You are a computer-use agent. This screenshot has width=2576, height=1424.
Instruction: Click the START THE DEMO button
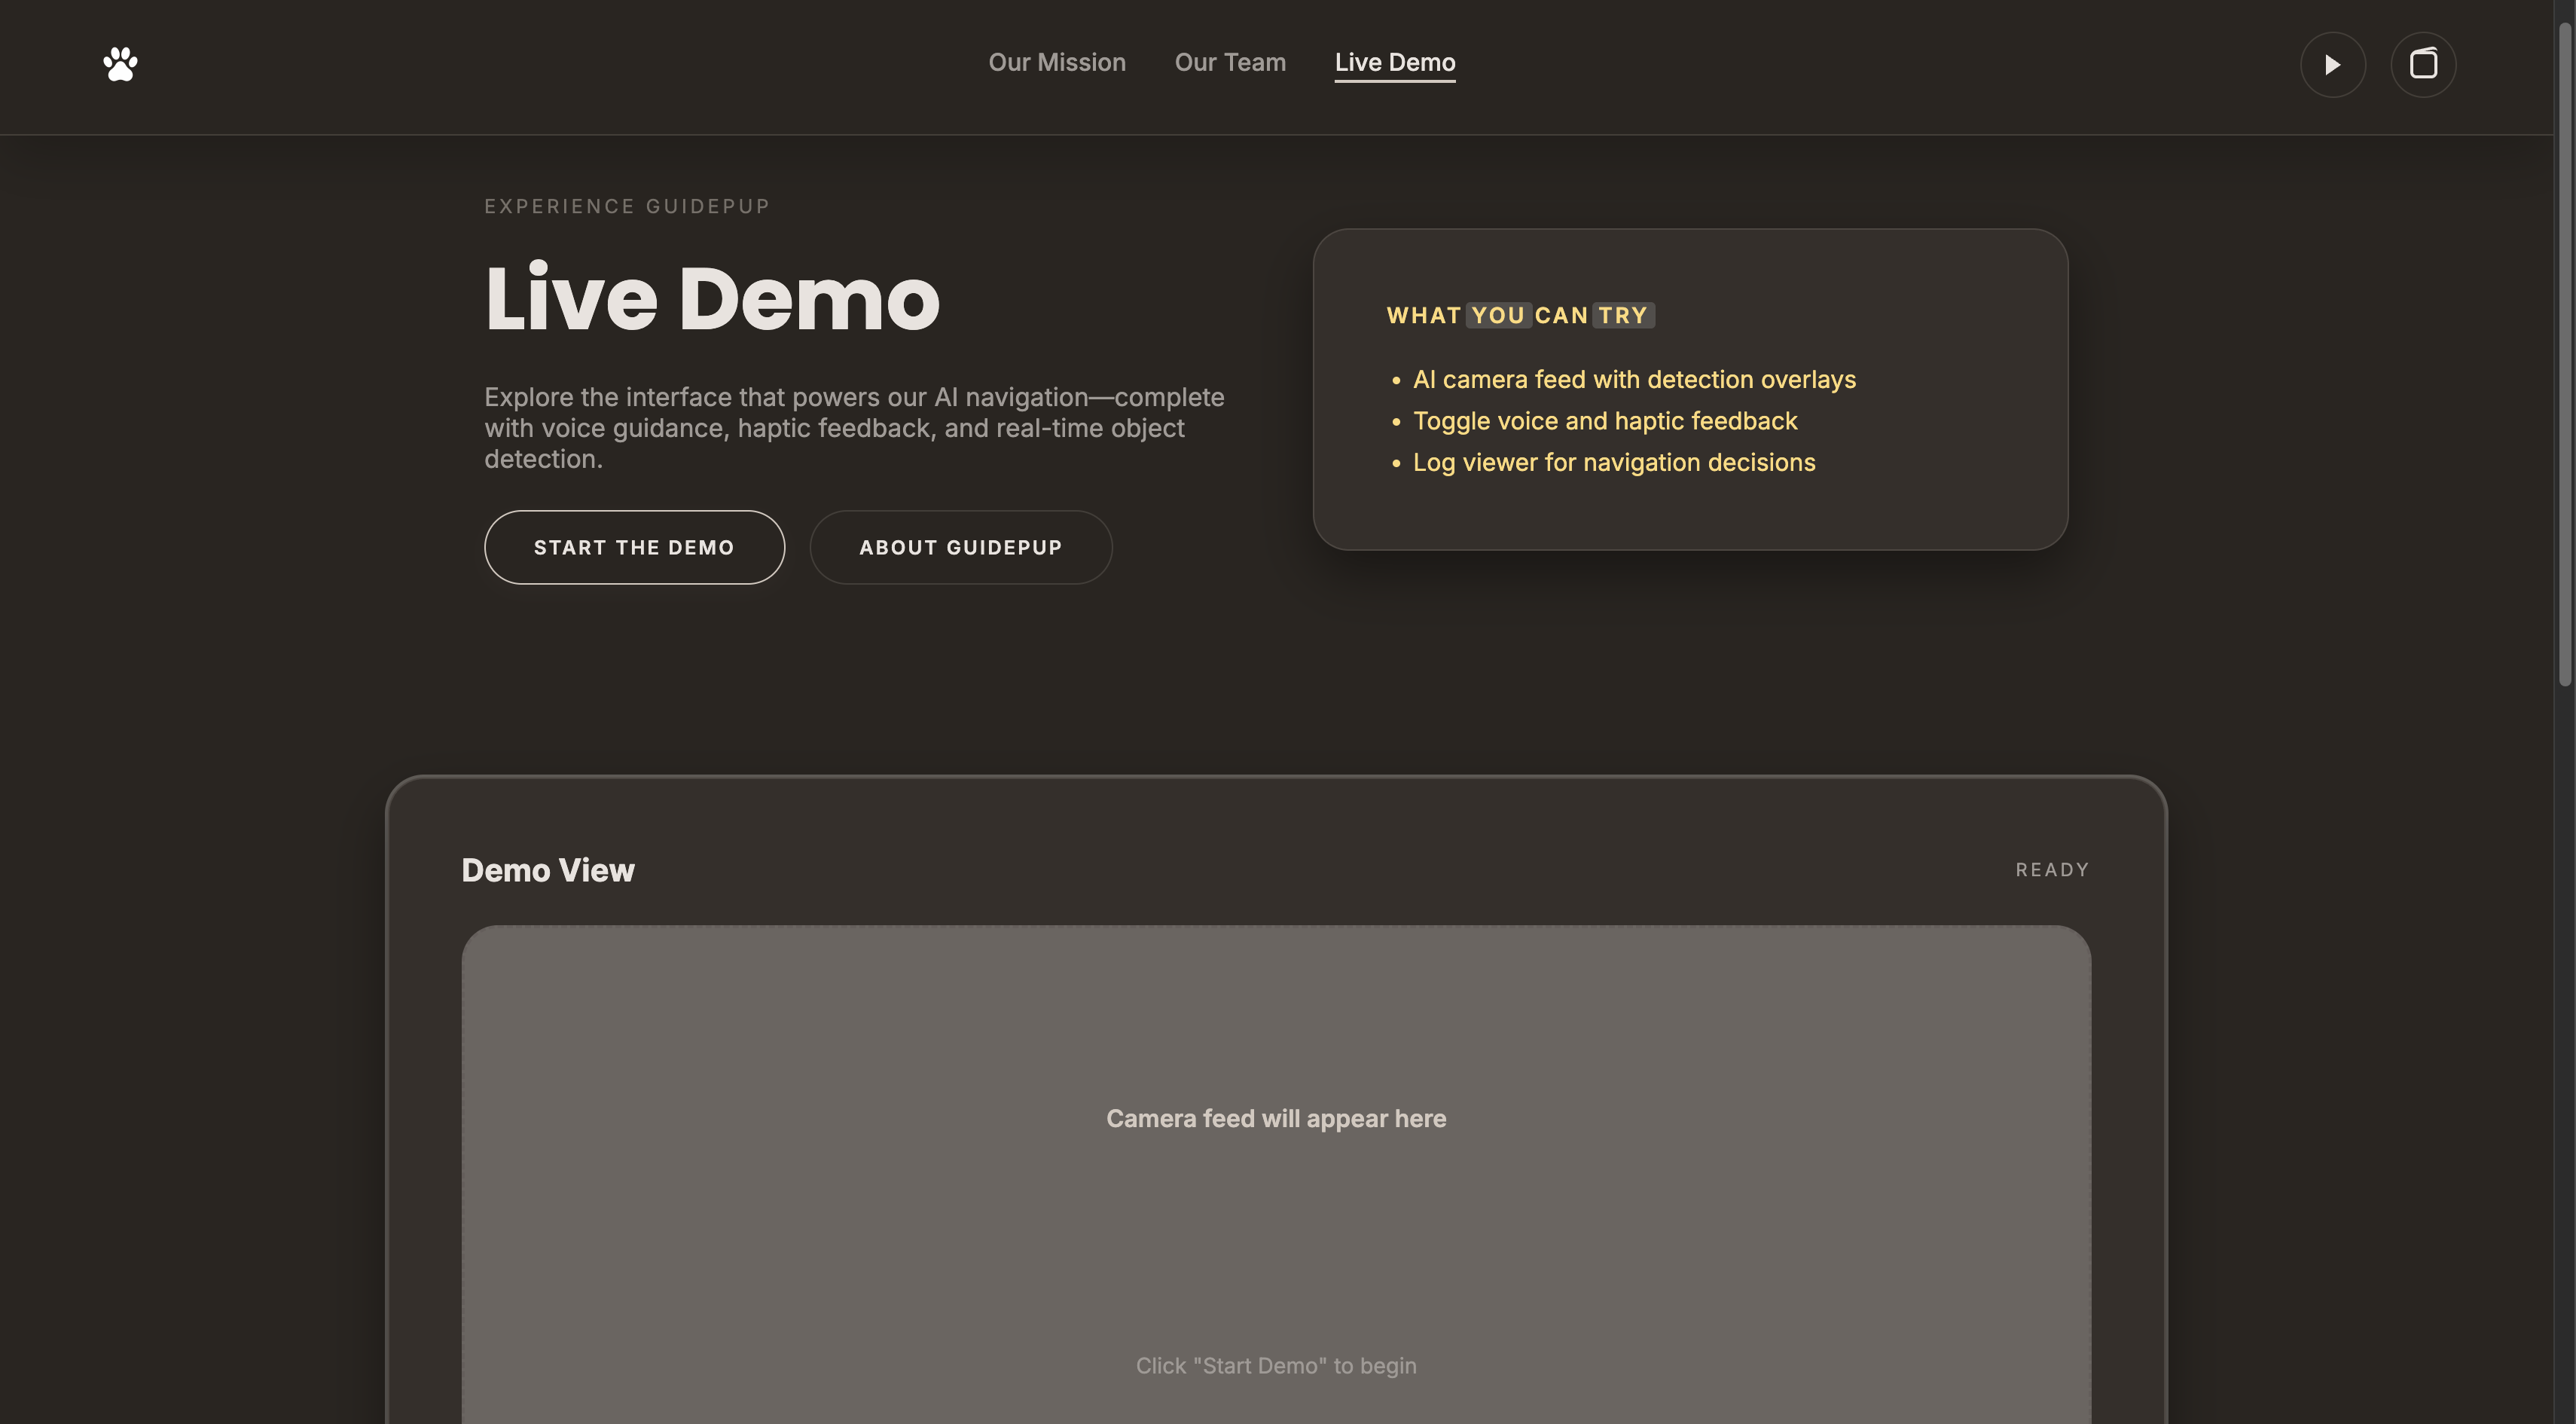coord(634,547)
